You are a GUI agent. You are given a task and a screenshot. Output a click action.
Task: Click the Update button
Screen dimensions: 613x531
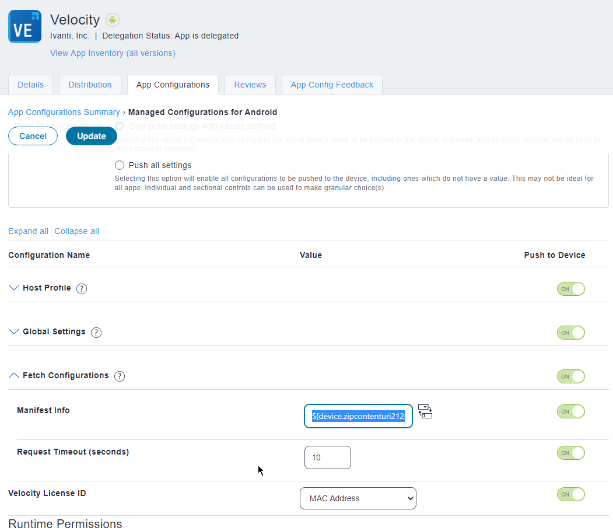coord(91,136)
